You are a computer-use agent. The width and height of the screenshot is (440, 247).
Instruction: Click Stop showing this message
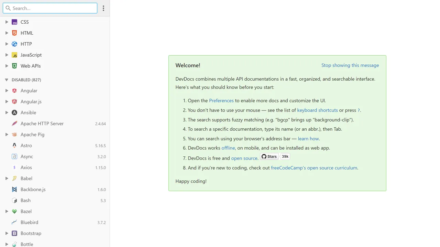350,65
